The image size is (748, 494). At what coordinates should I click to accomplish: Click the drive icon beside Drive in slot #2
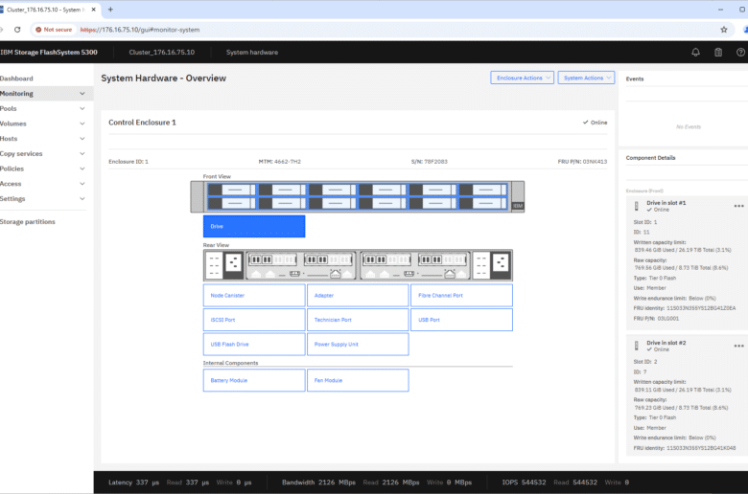coord(636,346)
